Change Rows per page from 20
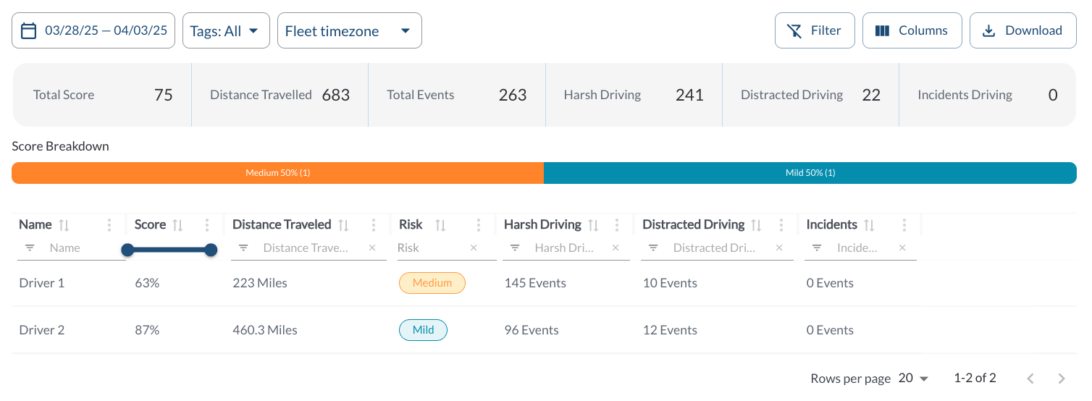The width and height of the screenshot is (1092, 401). [x=913, y=378]
